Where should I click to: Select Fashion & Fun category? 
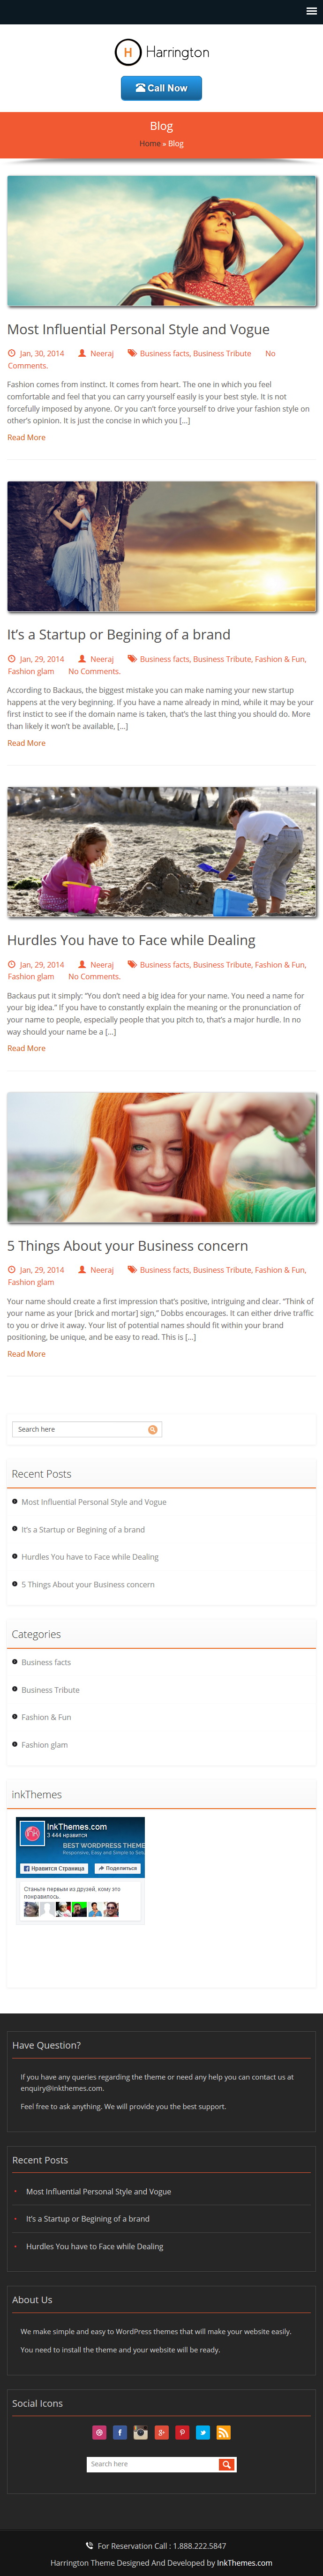pyautogui.click(x=46, y=1718)
